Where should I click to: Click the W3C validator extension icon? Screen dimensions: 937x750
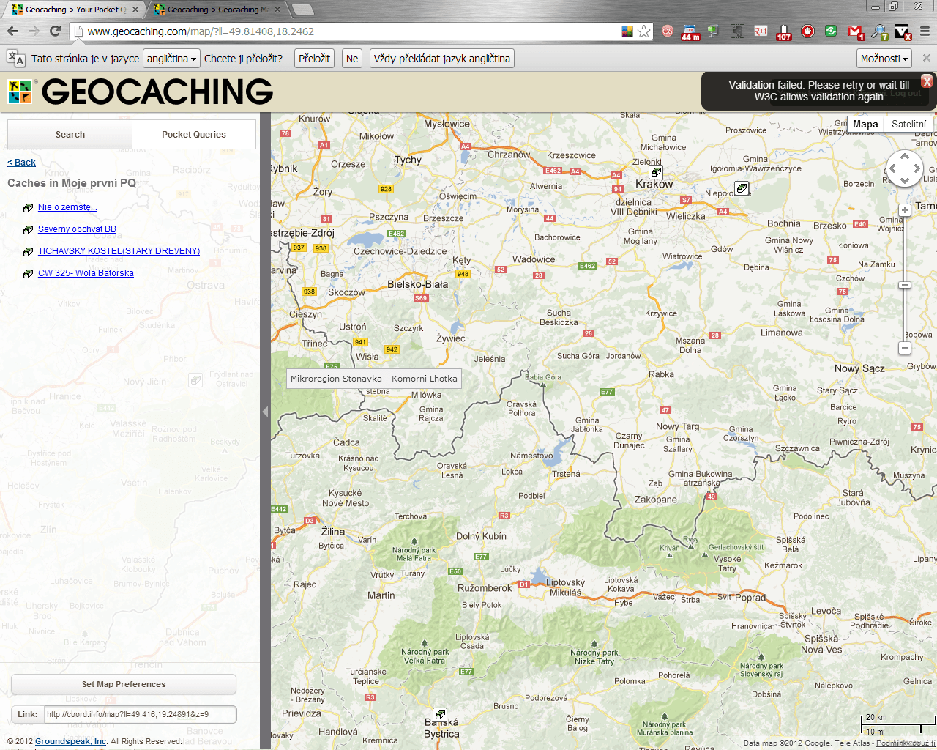click(903, 31)
